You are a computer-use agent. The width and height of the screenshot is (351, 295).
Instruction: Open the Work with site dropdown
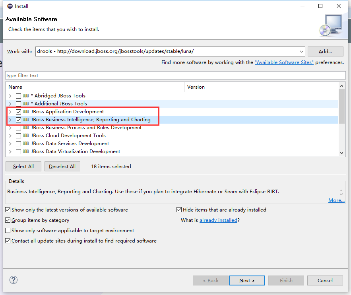click(x=302, y=52)
